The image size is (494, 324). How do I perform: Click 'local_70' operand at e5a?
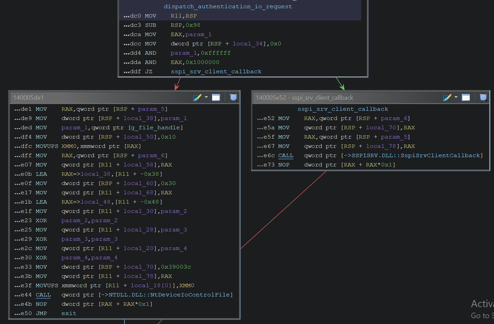point(381,128)
